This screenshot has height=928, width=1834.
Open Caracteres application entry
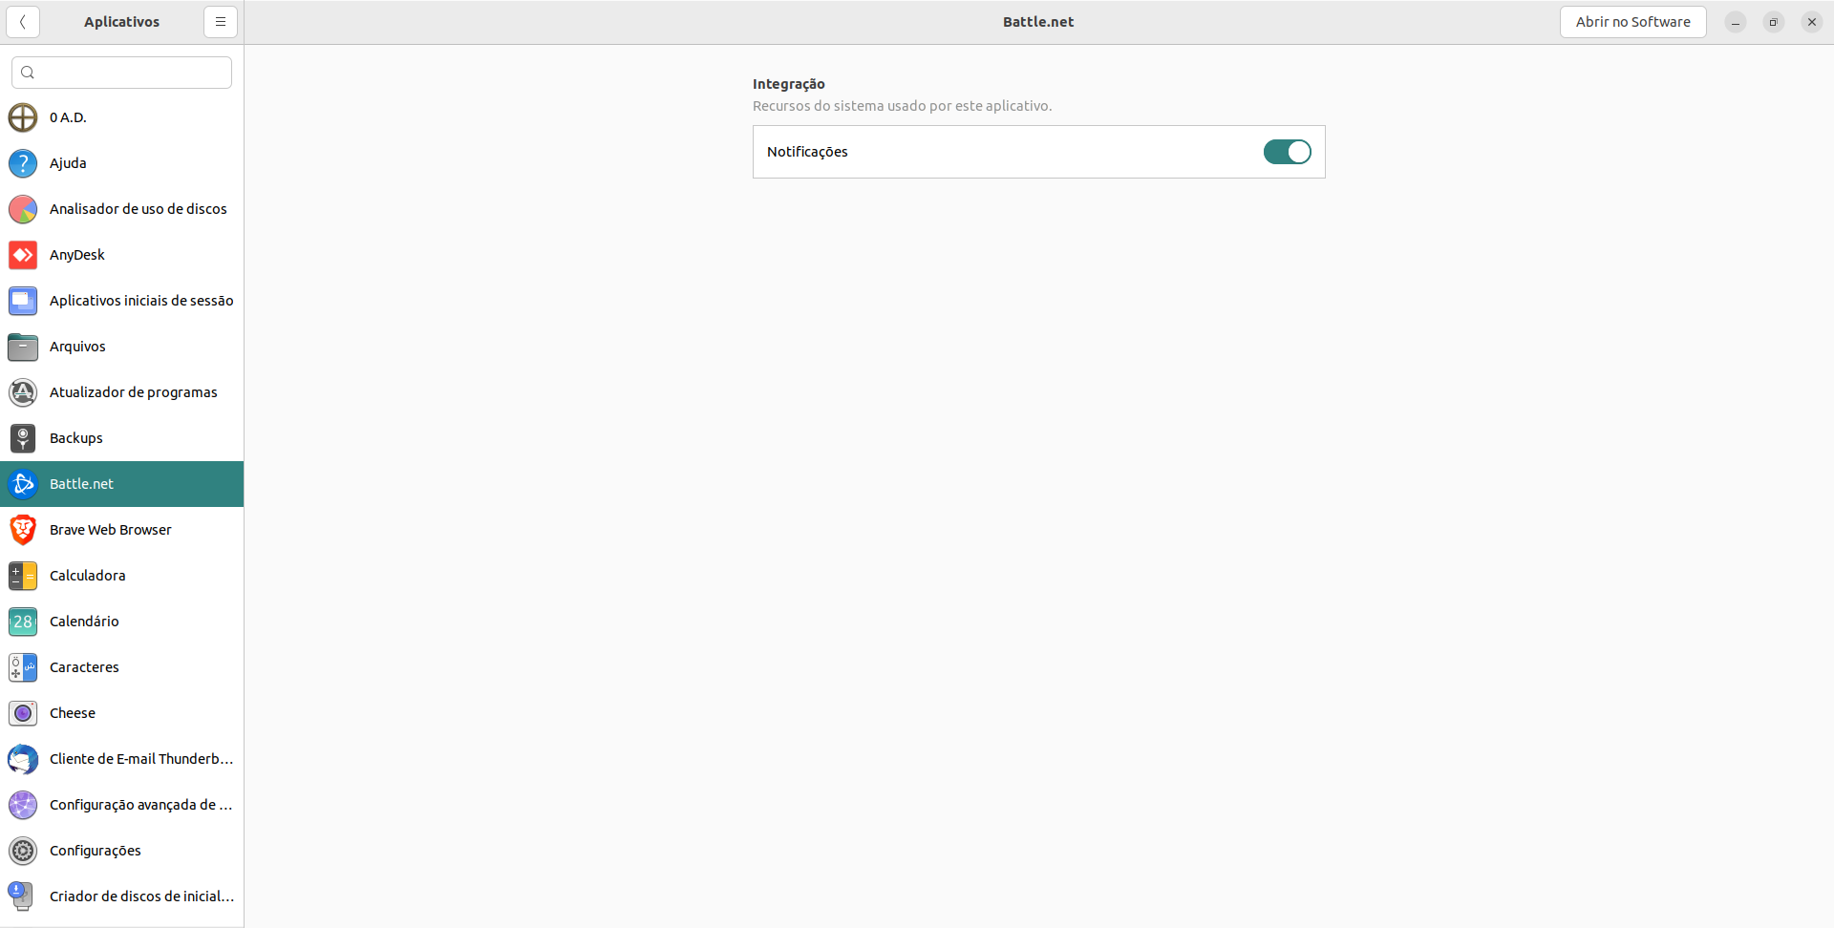click(x=122, y=667)
